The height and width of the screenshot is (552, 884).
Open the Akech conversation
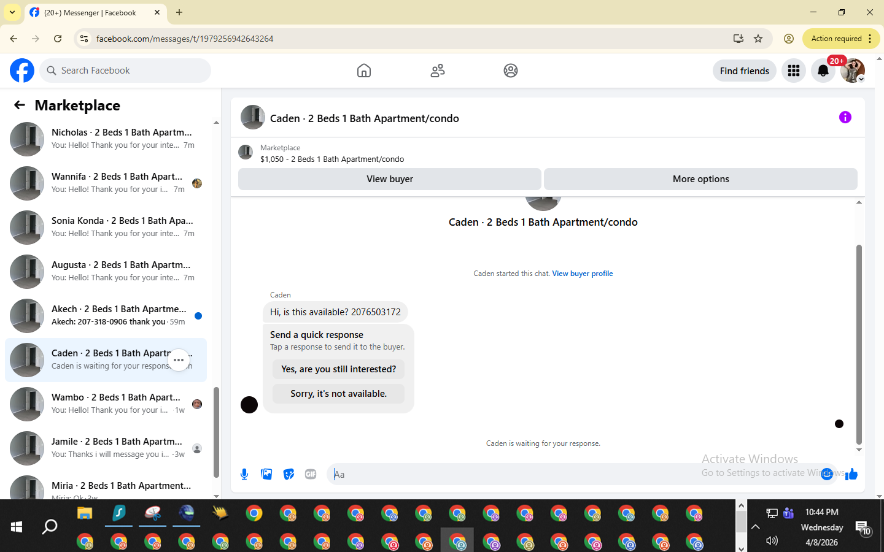(106, 316)
